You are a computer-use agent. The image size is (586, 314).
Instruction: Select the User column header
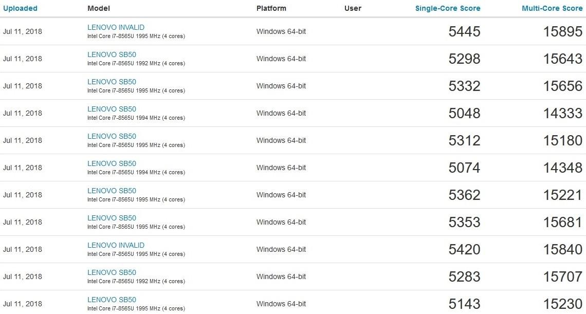353,8
